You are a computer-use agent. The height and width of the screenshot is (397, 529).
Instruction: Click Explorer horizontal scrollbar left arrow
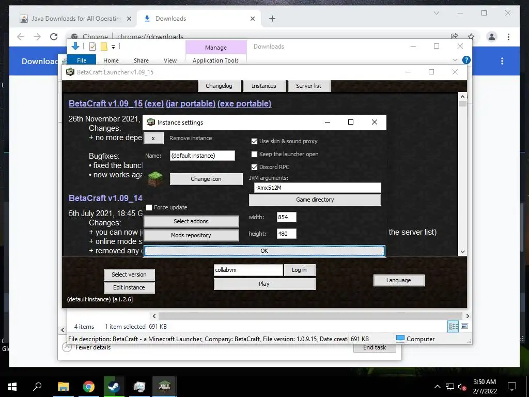click(154, 316)
